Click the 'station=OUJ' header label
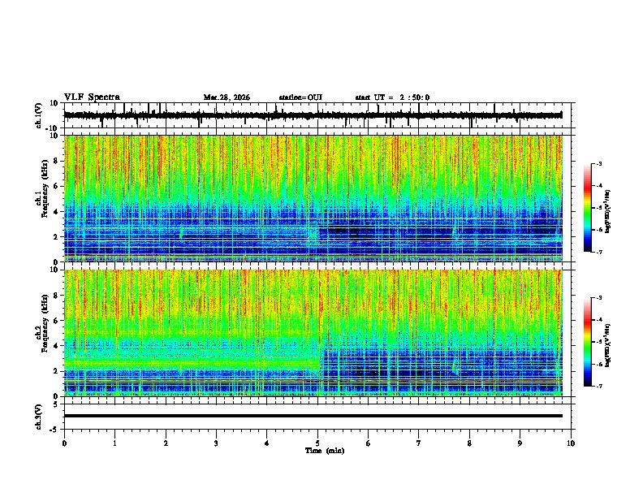Viewport: 643px width, 497px height. 300,97
